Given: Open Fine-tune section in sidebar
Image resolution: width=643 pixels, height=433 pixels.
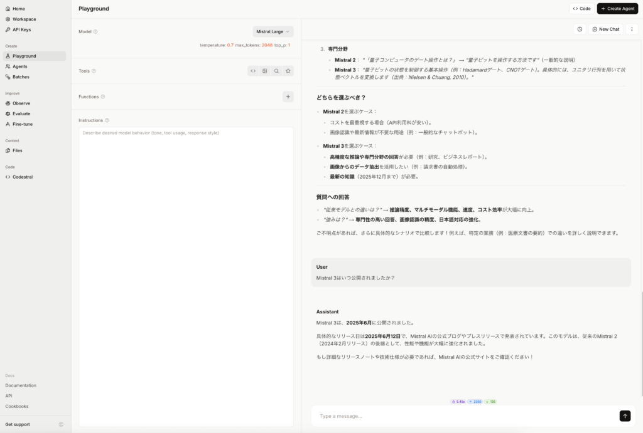Looking at the screenshot, I should [x=23, y=124].
